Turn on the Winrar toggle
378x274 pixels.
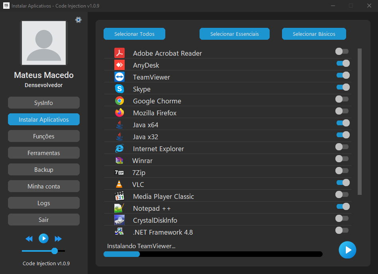[342, 159]
